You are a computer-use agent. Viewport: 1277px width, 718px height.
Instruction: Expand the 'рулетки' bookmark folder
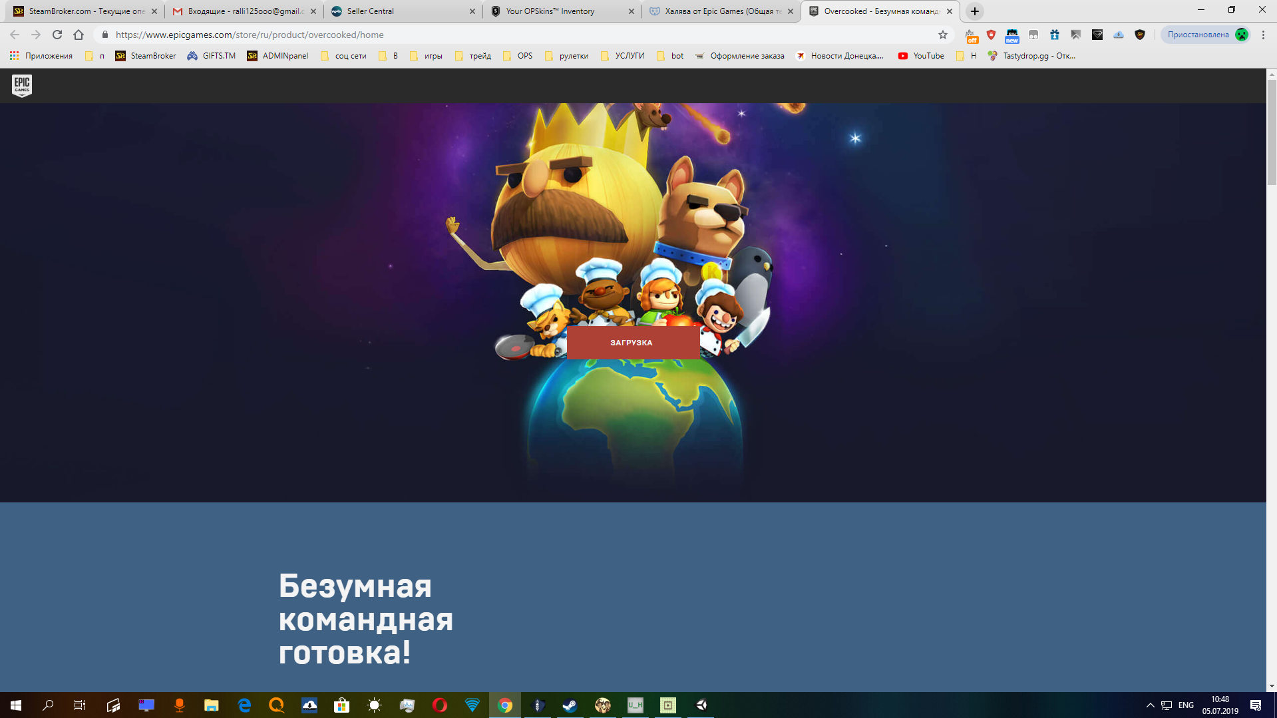coord(566,56)
